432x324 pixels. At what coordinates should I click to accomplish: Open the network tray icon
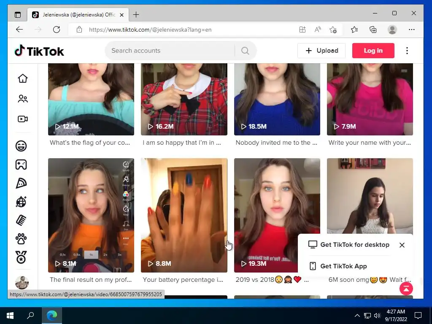coord(367,316)
